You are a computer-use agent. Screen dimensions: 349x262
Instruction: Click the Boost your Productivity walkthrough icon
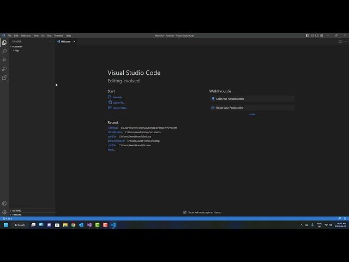213,108
